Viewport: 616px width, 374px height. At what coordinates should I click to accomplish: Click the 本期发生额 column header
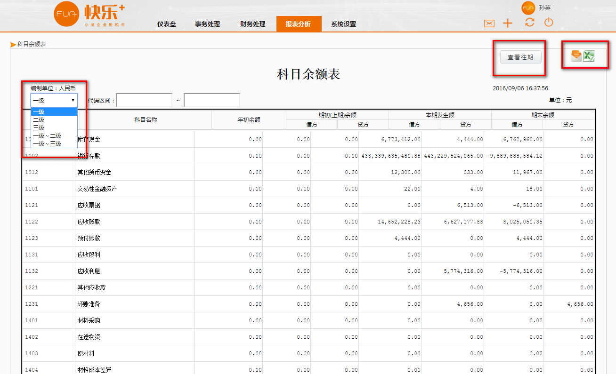(x=440, y=115)
